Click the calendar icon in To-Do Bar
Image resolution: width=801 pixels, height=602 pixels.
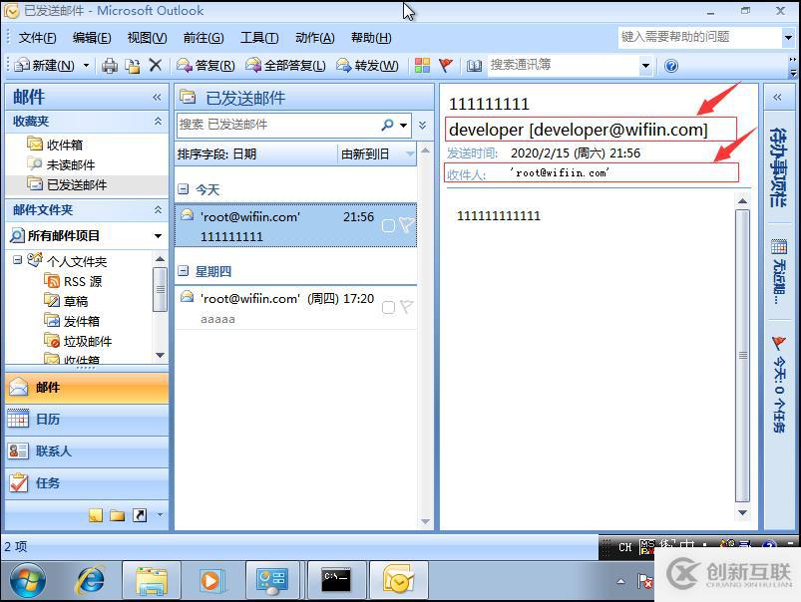[x=778, y=247]
